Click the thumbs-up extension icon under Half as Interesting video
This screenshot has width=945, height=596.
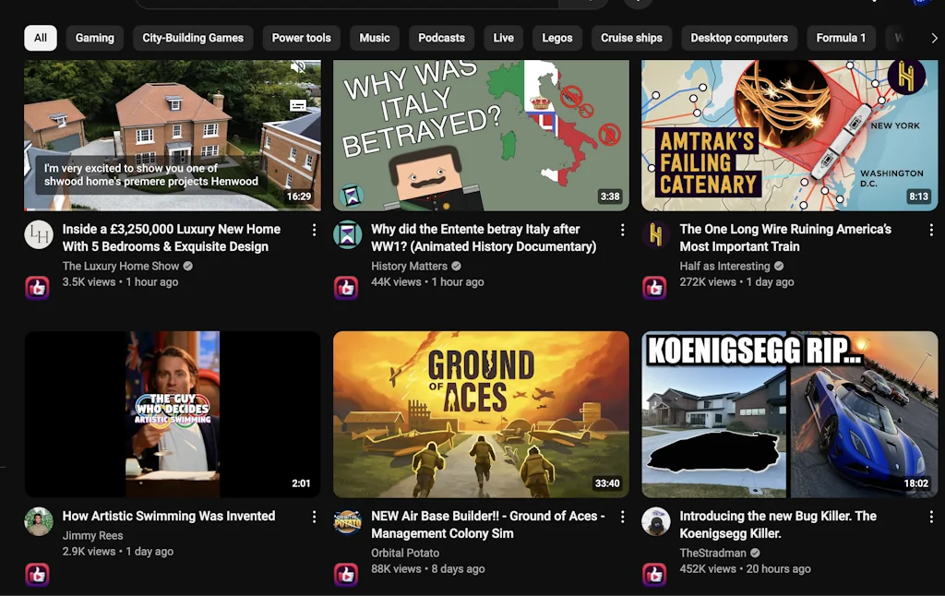point(654,288)
